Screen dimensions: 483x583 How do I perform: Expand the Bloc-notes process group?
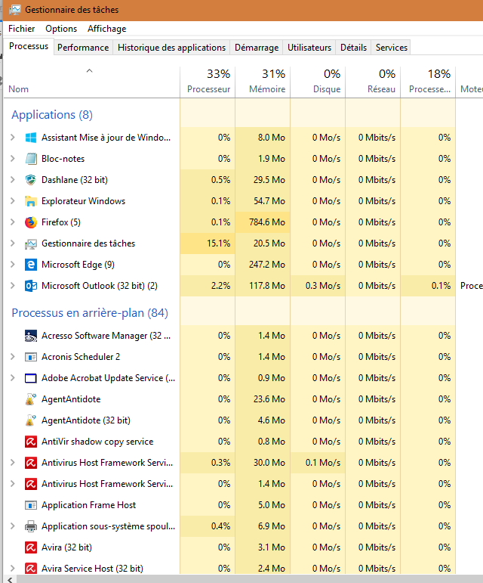point(13,159)
